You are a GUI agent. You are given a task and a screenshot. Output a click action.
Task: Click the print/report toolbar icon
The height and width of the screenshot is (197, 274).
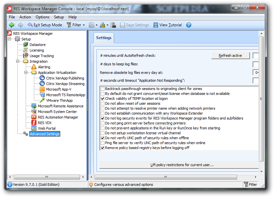click(x=113, y=25)
